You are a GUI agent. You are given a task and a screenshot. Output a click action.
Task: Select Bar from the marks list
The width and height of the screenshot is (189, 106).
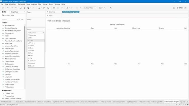click(x=36, y=38)
